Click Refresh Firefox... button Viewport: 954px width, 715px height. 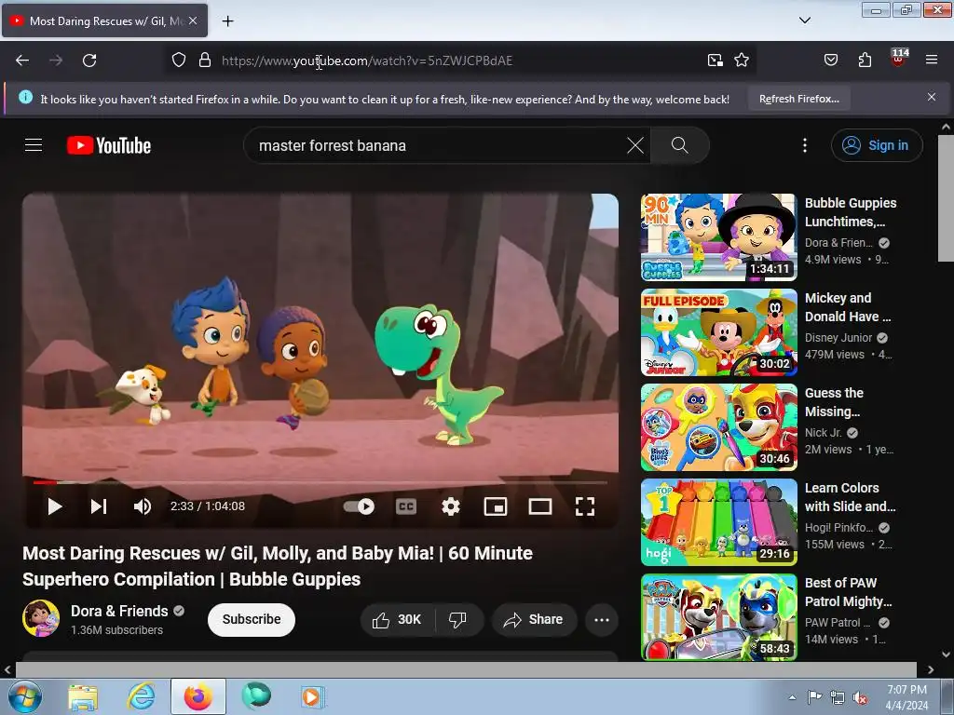(x=798, y=99)
